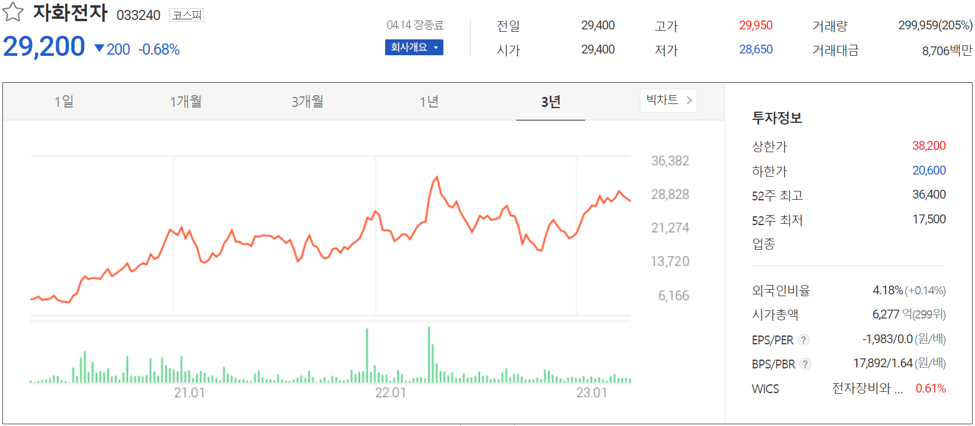Image resolution: width=975 pixels, height=426 pixels.
Task: Select the 3년 chart tab
Action: [550, 102]
